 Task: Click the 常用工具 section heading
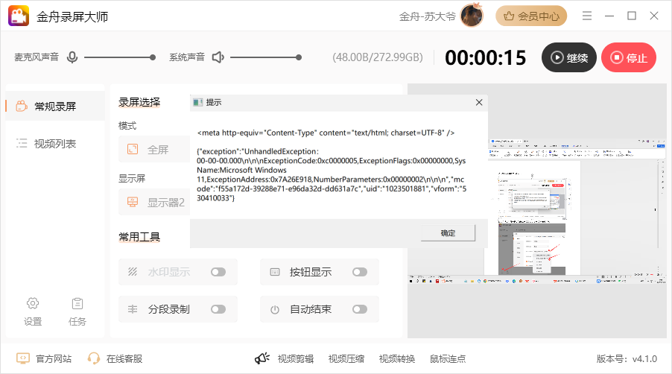coord(139,236)
